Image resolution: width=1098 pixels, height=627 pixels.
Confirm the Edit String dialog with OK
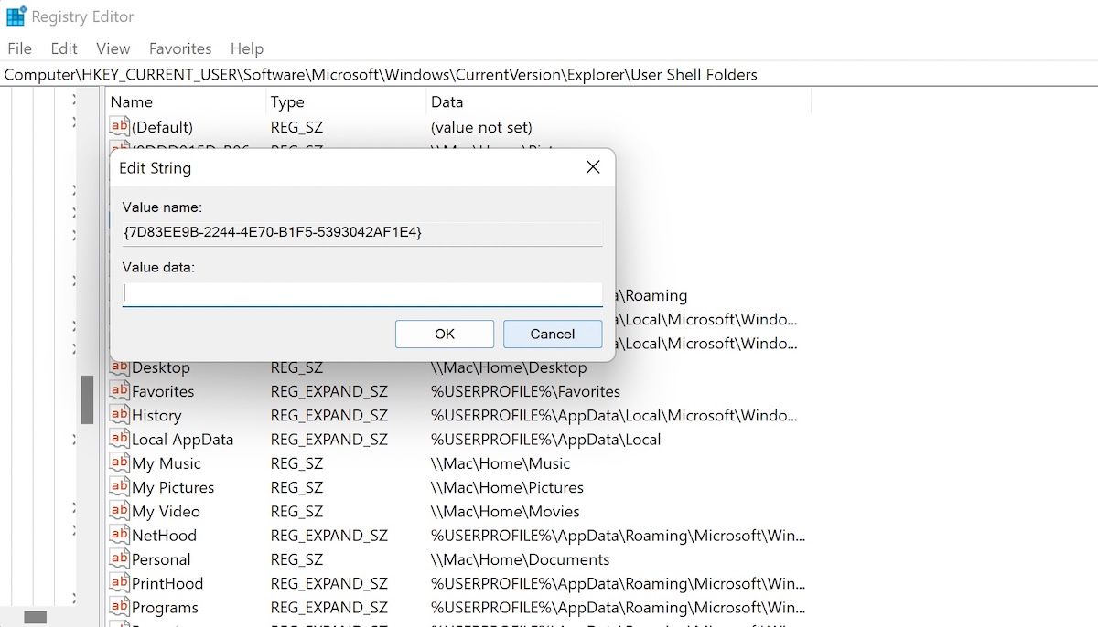pos(445,334)
